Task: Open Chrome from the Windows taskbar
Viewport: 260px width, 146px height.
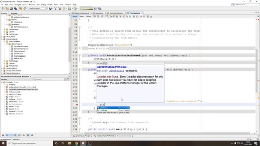Action: (76, 143)
